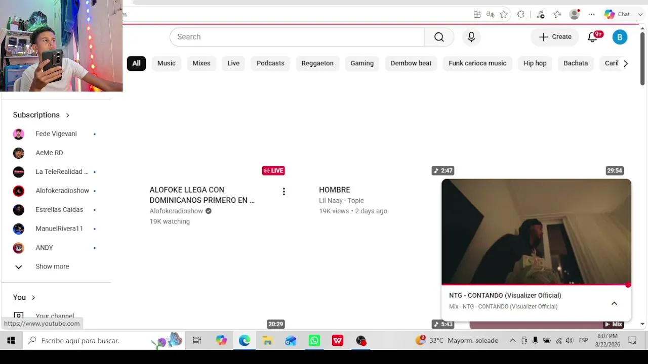This screenshot has width=648, height=364.
Task: Open the account avatar labeled B
Action: coord(620,37)
